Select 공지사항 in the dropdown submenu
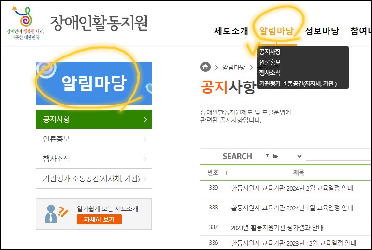Screen dimensions: 372x250 click(270, 52)
